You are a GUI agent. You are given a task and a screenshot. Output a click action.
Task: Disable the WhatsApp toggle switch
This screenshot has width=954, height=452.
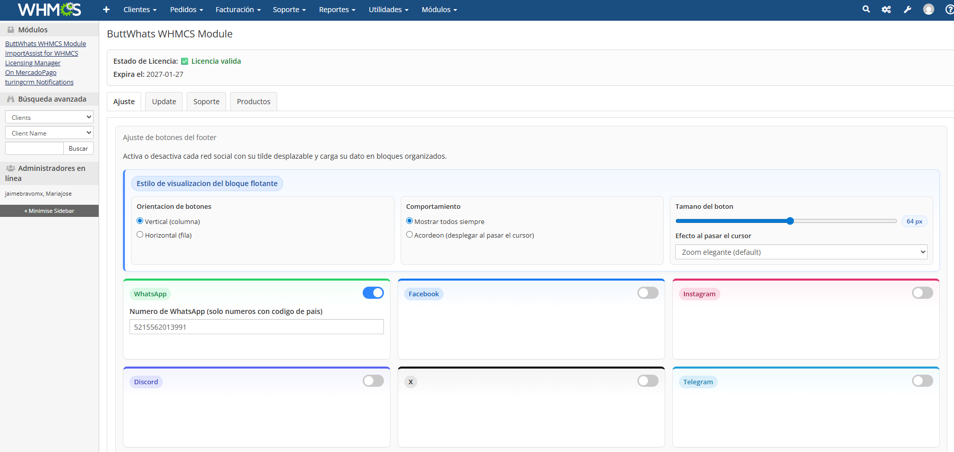click(x=373, y=293)
